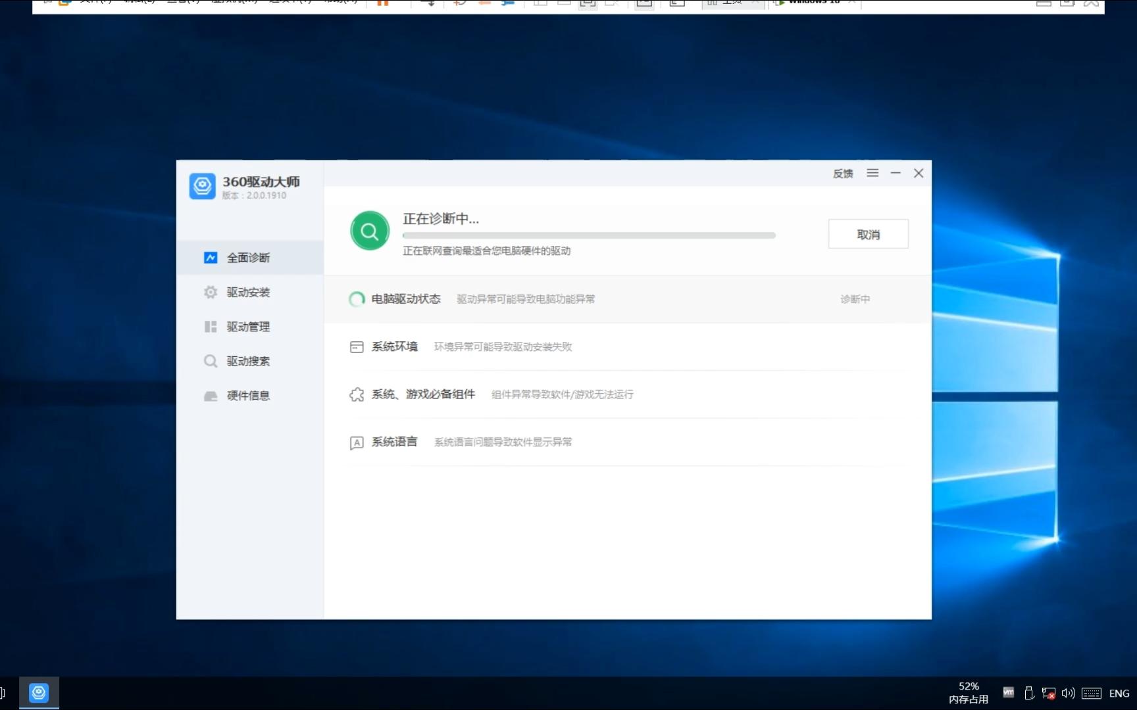Click 环境异常可能导致驱动安装失败 description
The height and width of the screenshot is (710, 1137).
pyautogui.click(x=503, y=346)
